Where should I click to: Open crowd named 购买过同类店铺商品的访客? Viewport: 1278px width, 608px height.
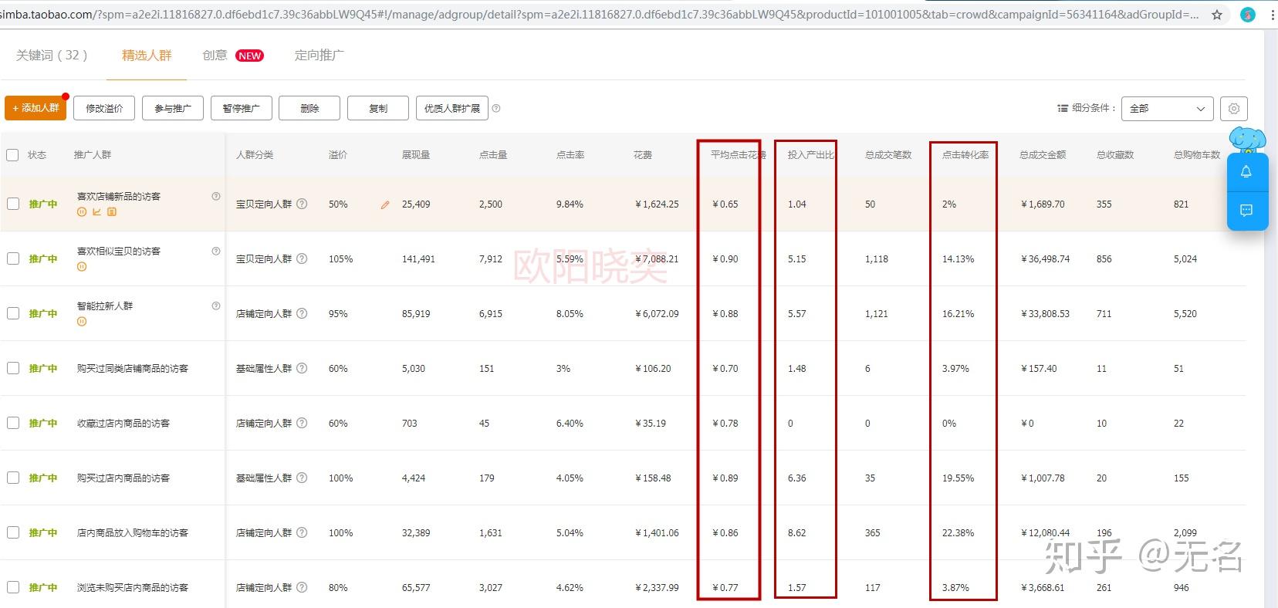pos(133,368)
